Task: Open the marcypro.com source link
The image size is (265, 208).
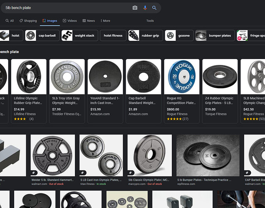Action: point(137,184)
